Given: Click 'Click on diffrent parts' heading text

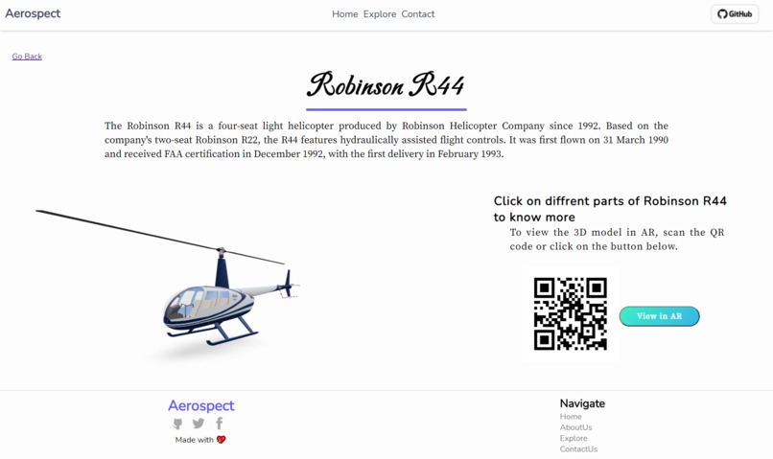Looking at the screenshot, I should coord(610,209).
